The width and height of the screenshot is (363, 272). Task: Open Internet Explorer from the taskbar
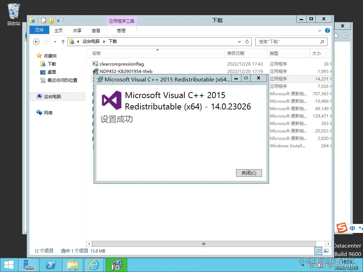tap(94, 265)
